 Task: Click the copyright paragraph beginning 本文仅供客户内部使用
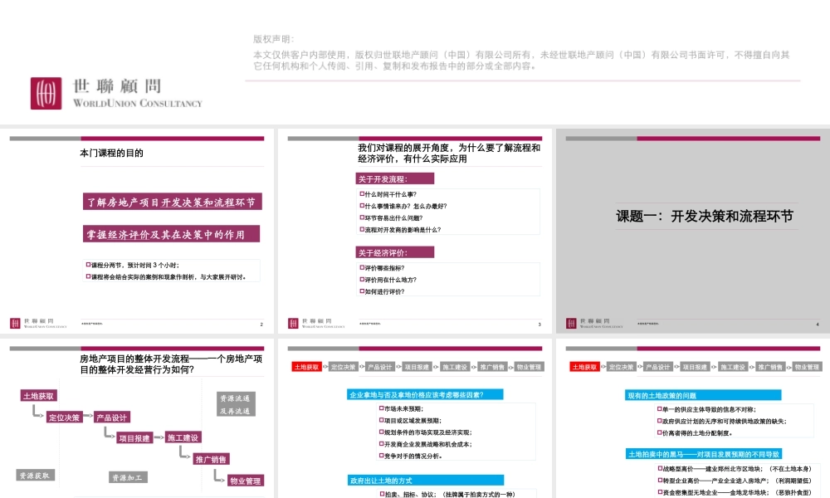[x=521, y=61]
